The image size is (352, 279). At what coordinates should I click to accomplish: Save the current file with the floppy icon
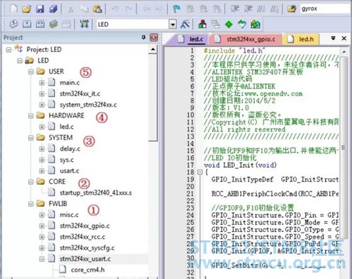[x=40, y=9]
